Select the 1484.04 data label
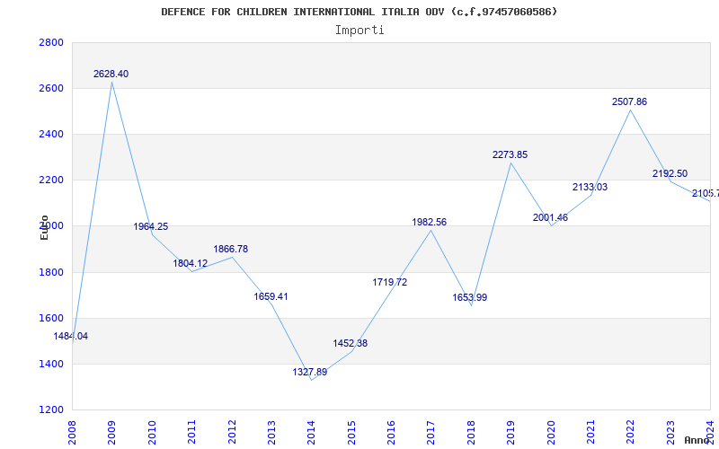The width and height of the screenshot is (719, 449). pyautogui.click(x=71, y=336)
